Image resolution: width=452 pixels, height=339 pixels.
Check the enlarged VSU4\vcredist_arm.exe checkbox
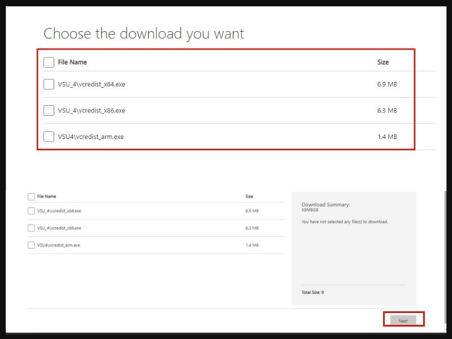pyautogui.click(x=49, y=137)
